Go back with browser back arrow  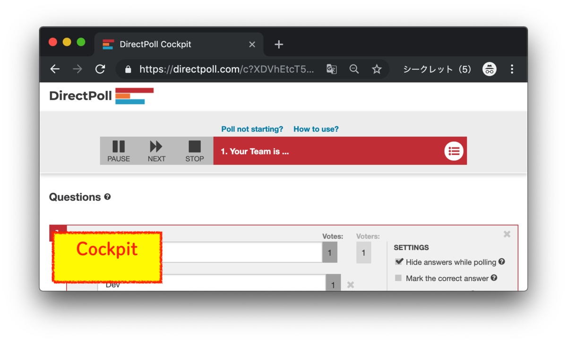[x=55, y=69]
